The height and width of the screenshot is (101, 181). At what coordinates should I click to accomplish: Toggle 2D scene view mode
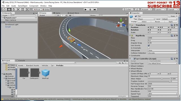click(x=58, y=15)
